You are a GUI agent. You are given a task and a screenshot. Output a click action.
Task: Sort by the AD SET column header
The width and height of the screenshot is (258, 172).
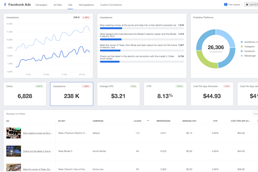pos(61,121)
